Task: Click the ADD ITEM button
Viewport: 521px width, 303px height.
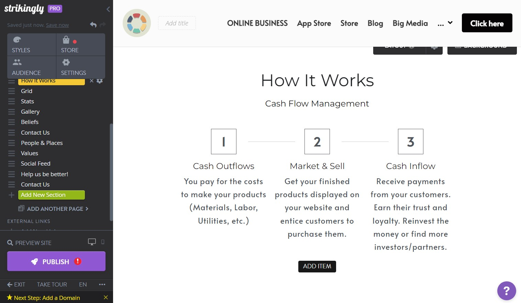Action: [317, 266]
